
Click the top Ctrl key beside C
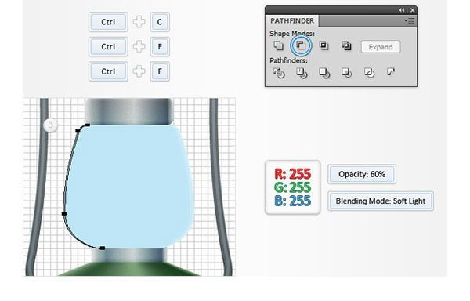108,22
